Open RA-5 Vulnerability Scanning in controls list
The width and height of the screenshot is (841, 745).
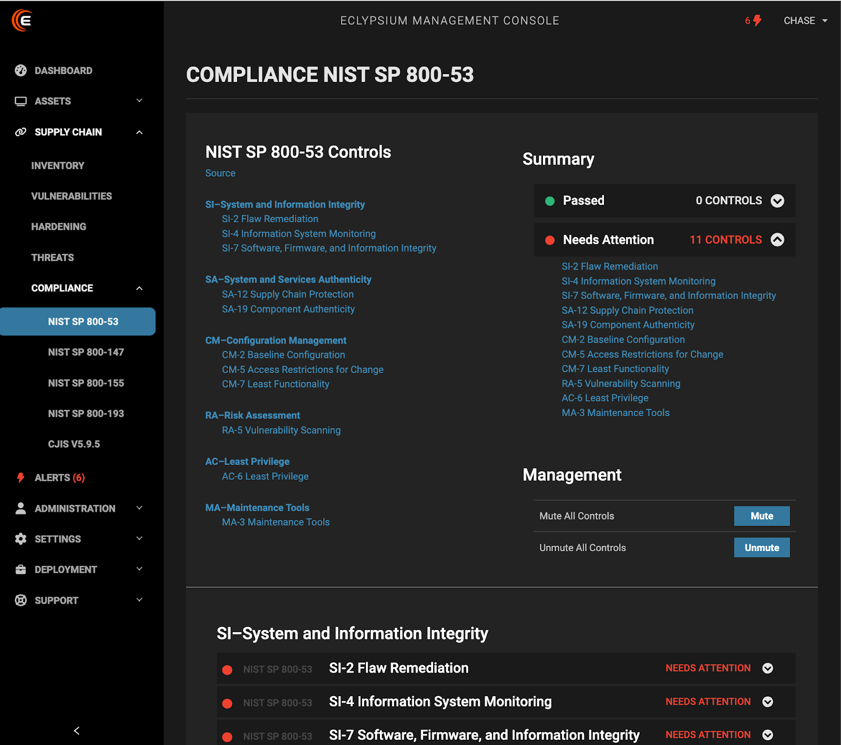click(281, 430)
